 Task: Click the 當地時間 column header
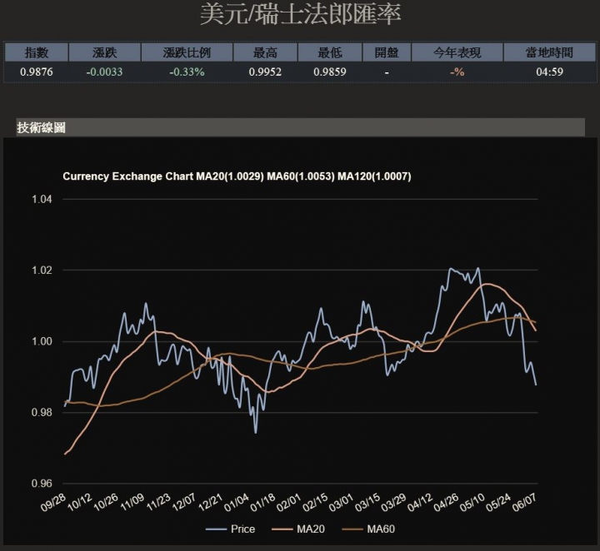pos(549,52)
